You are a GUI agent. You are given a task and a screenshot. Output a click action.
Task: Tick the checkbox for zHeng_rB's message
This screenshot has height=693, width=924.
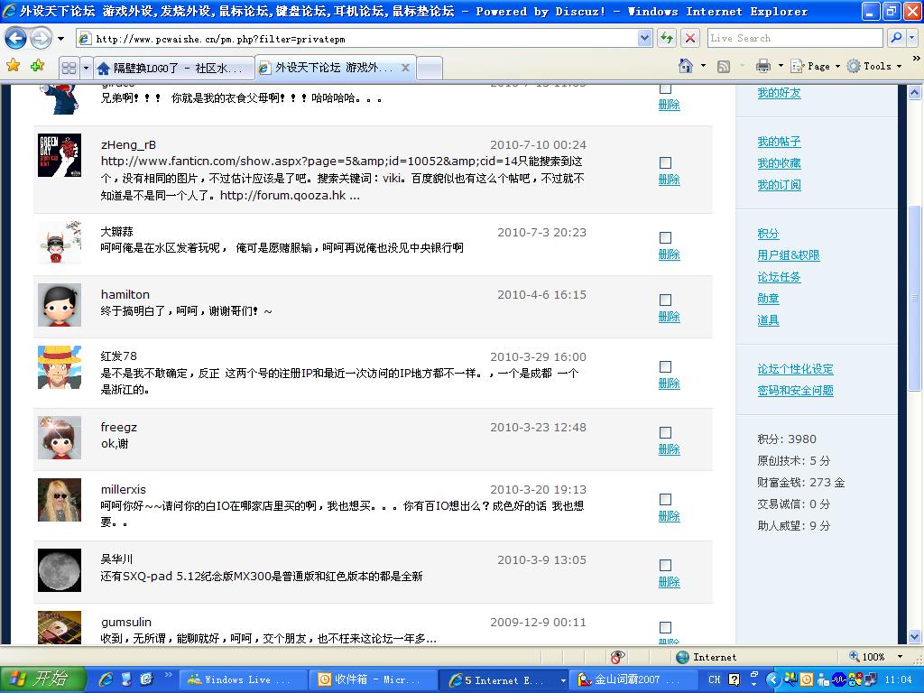(x=665, y=162)
